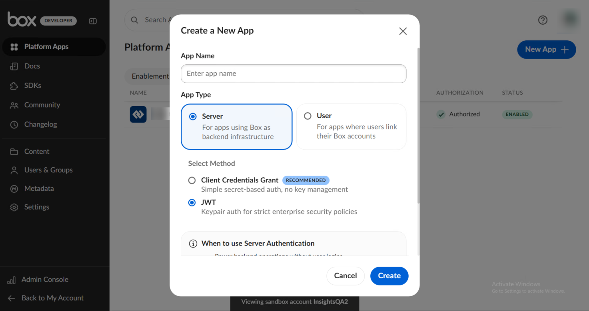Click the search magnifier icon
The image size is (589, 311).
coord(135,20)
